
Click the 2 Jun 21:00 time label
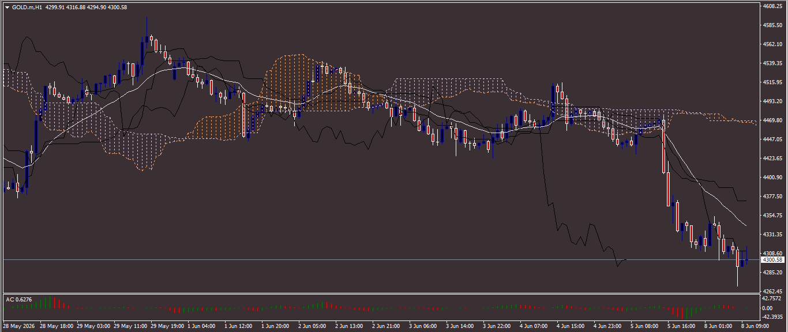[x=387, y=326]
